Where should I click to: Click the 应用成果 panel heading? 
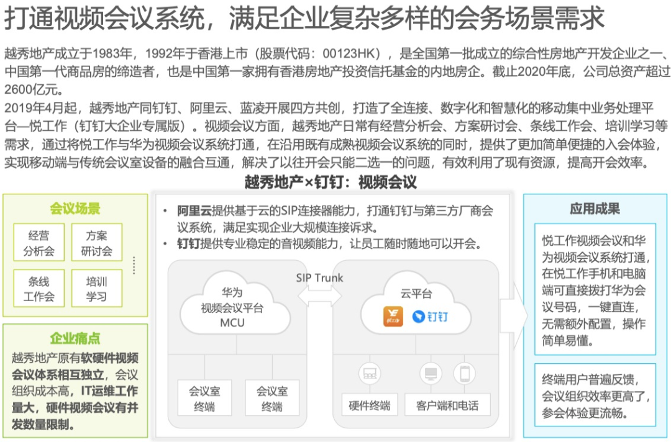tap(595, 209)
